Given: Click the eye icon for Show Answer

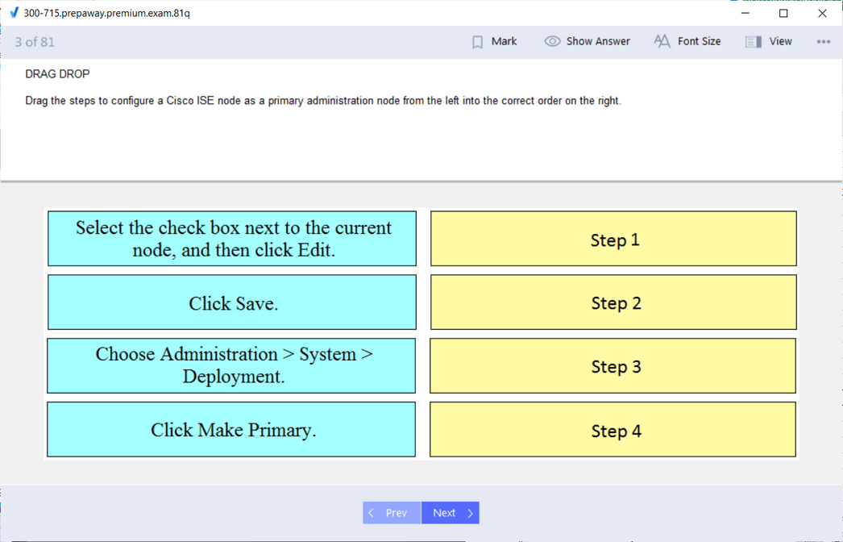Looking at the screenshot, I should pyautogui.click(x=552, y=41).
